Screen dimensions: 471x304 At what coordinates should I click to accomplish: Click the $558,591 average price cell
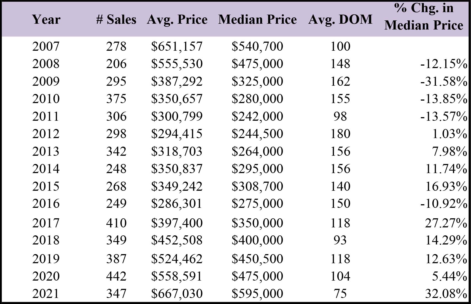point(177,277)
